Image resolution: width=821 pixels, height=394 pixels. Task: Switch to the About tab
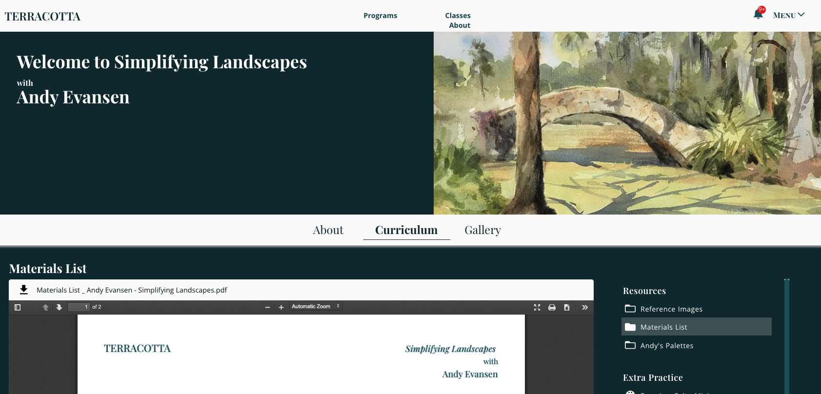328,230
